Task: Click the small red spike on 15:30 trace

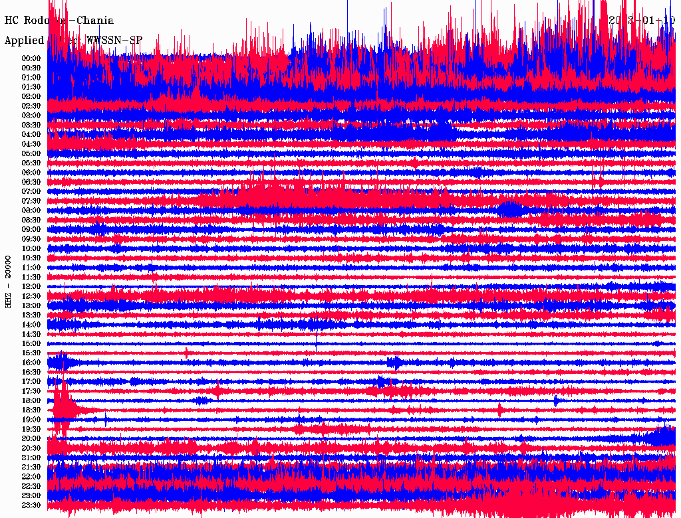Action: click(x=187, y=352)
